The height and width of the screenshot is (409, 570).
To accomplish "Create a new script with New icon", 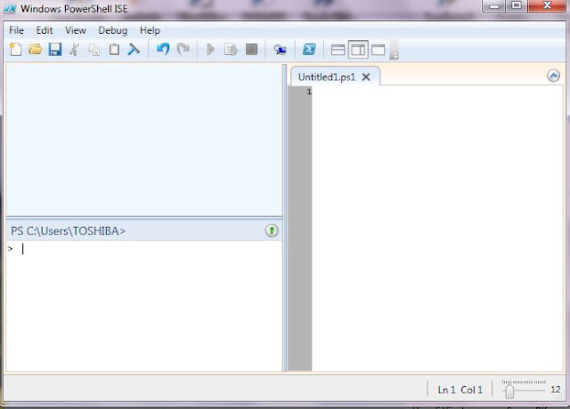I will pyautogui.click(x=15, y=50).
